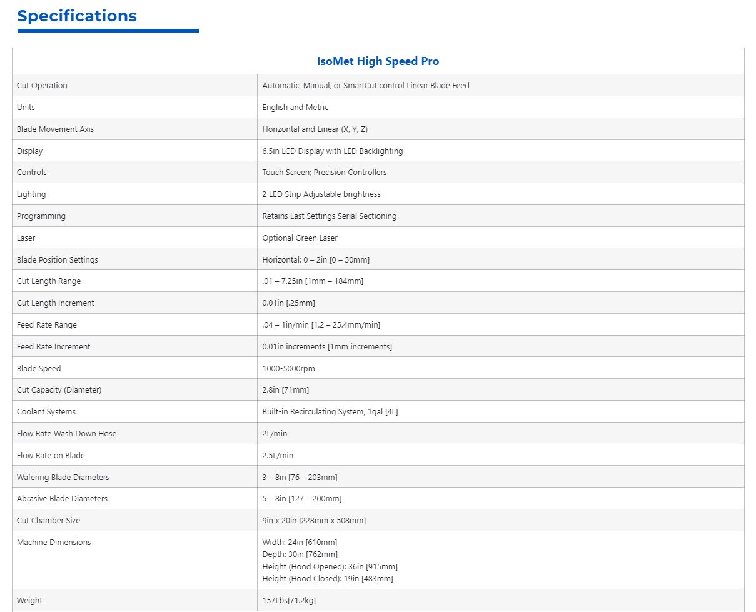Click the Blade Position Settings label
The image size is (756, 612).
coord(58,260)
